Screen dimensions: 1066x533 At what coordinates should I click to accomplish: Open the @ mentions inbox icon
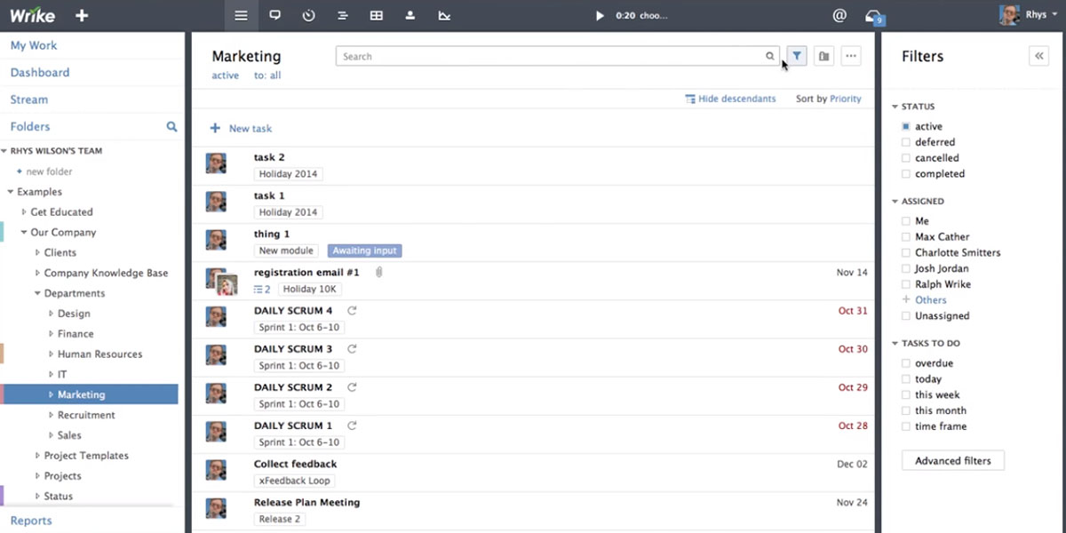click(x=839, y=16)
